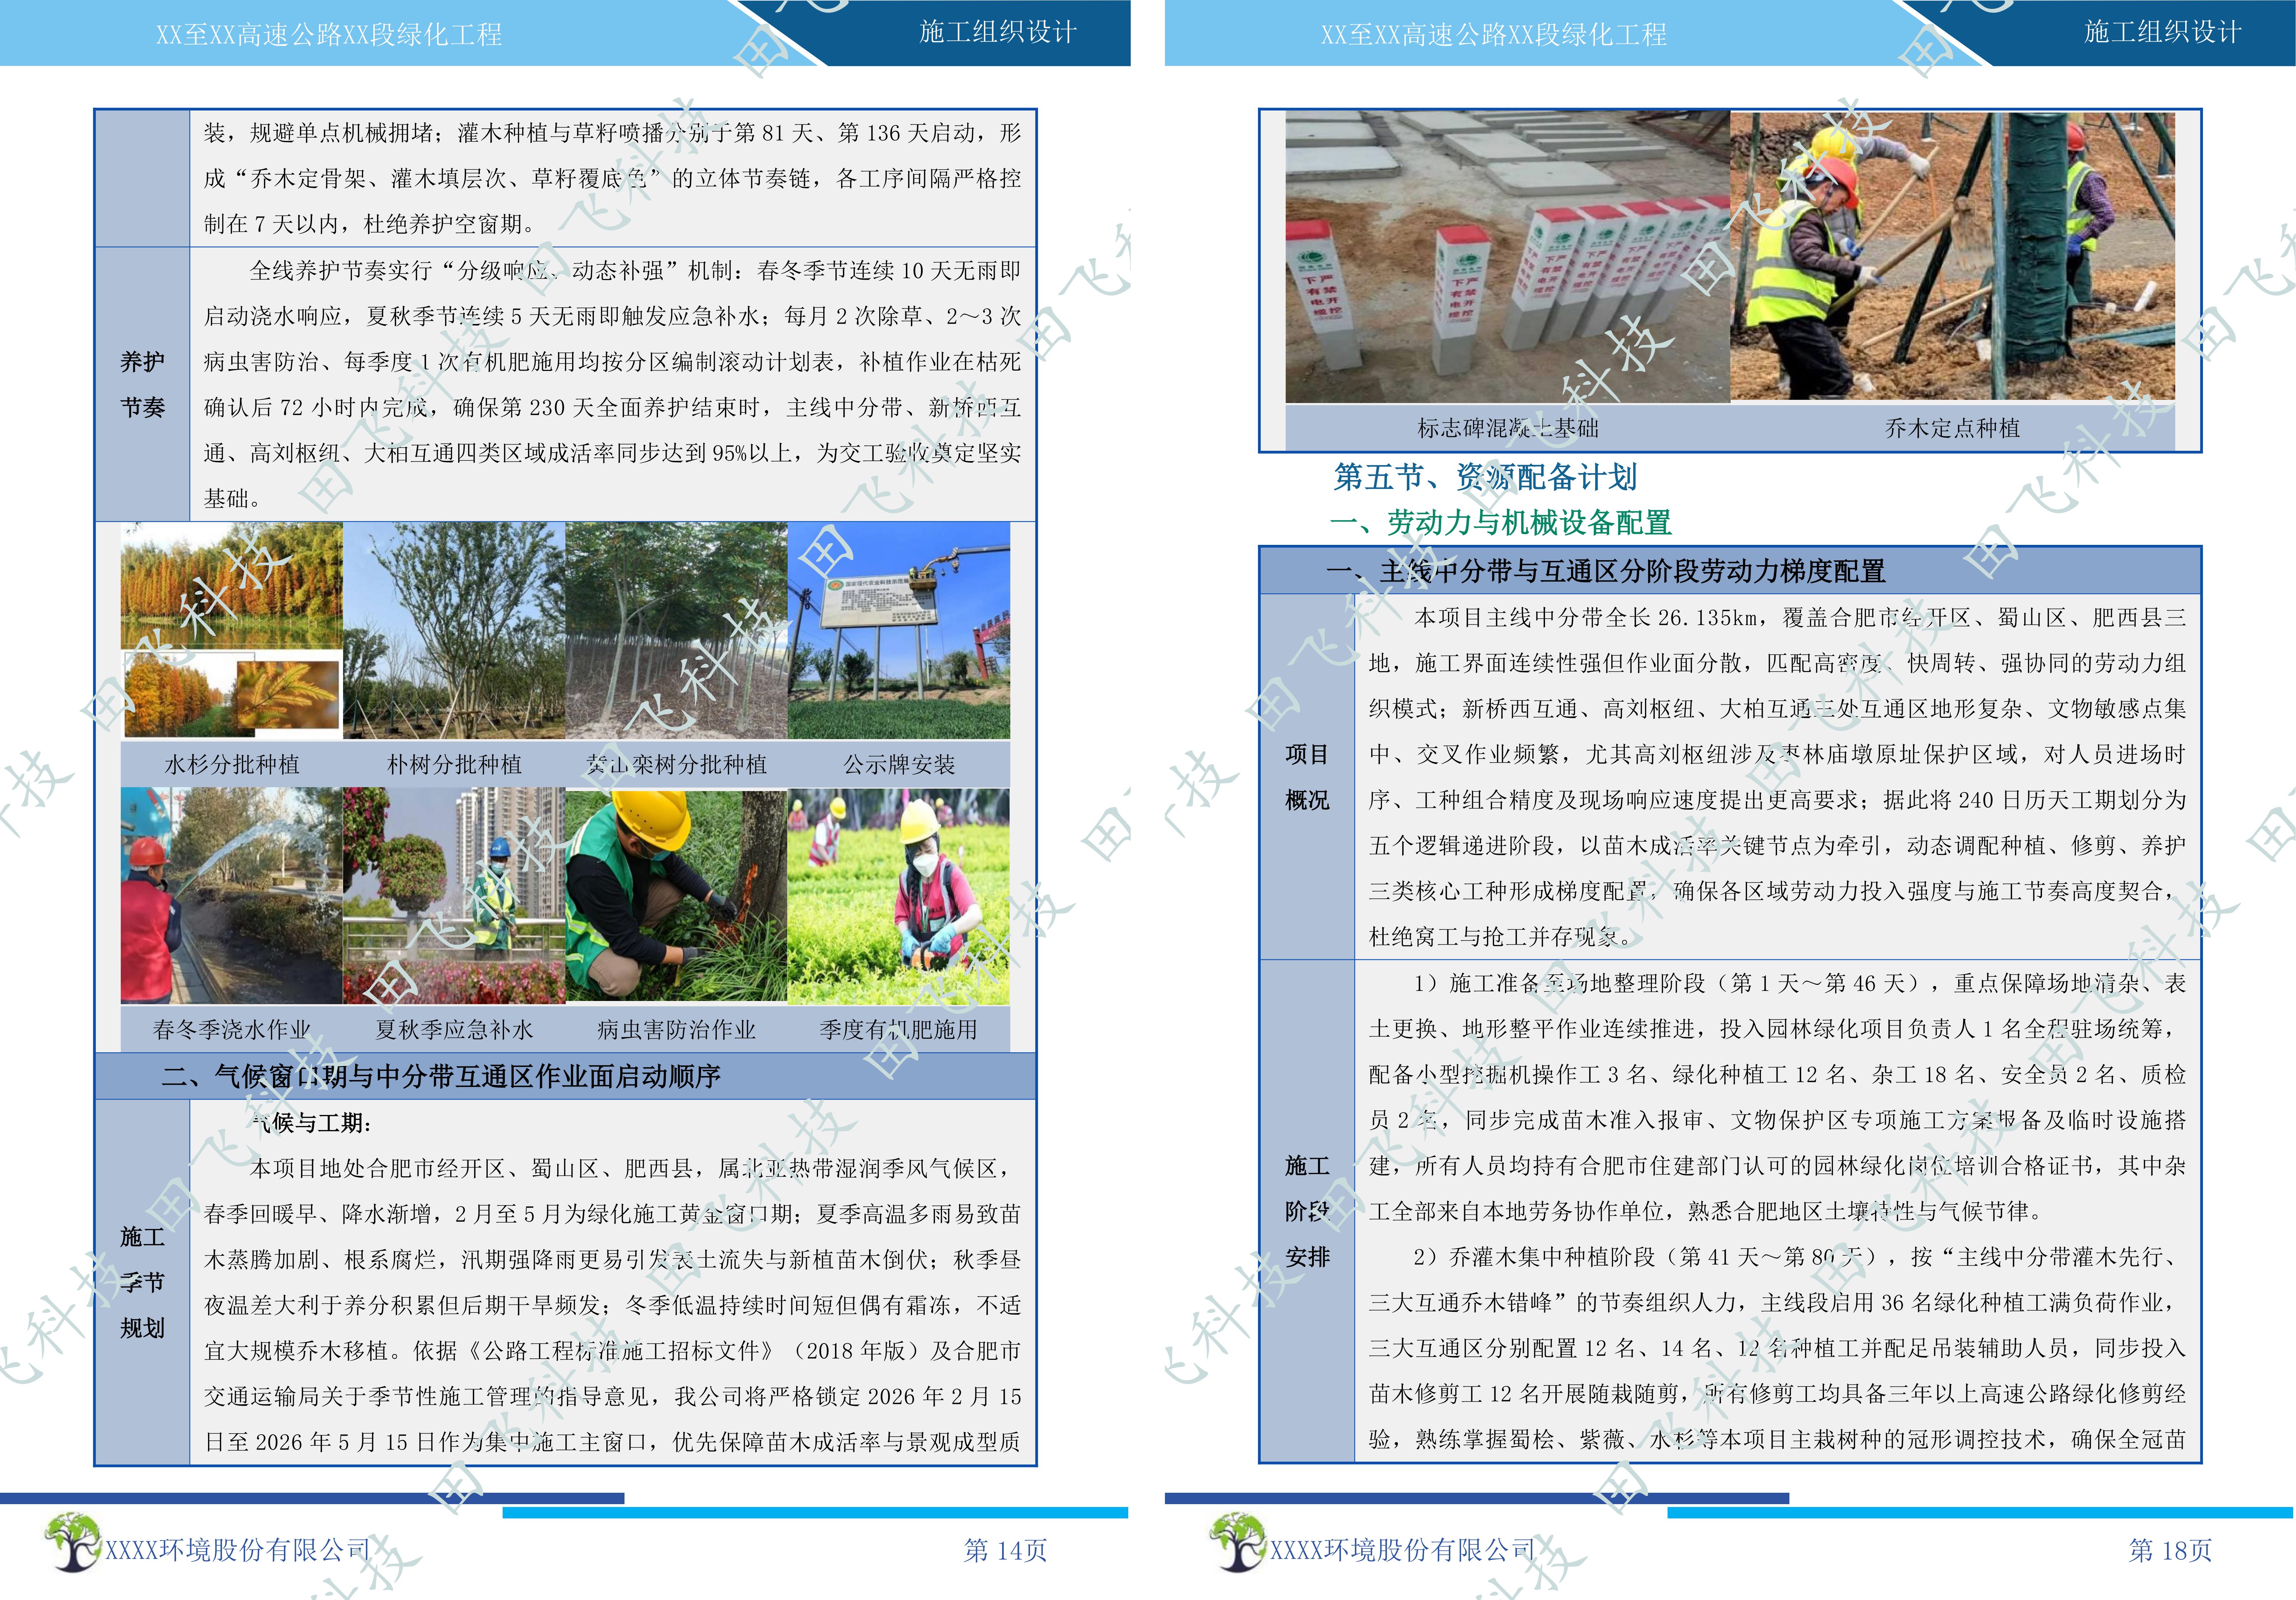Click XXXX环境股份有限公司 on page 14 footer
Viewport: 2296px width, 1600px height.
click(238, 1550)
